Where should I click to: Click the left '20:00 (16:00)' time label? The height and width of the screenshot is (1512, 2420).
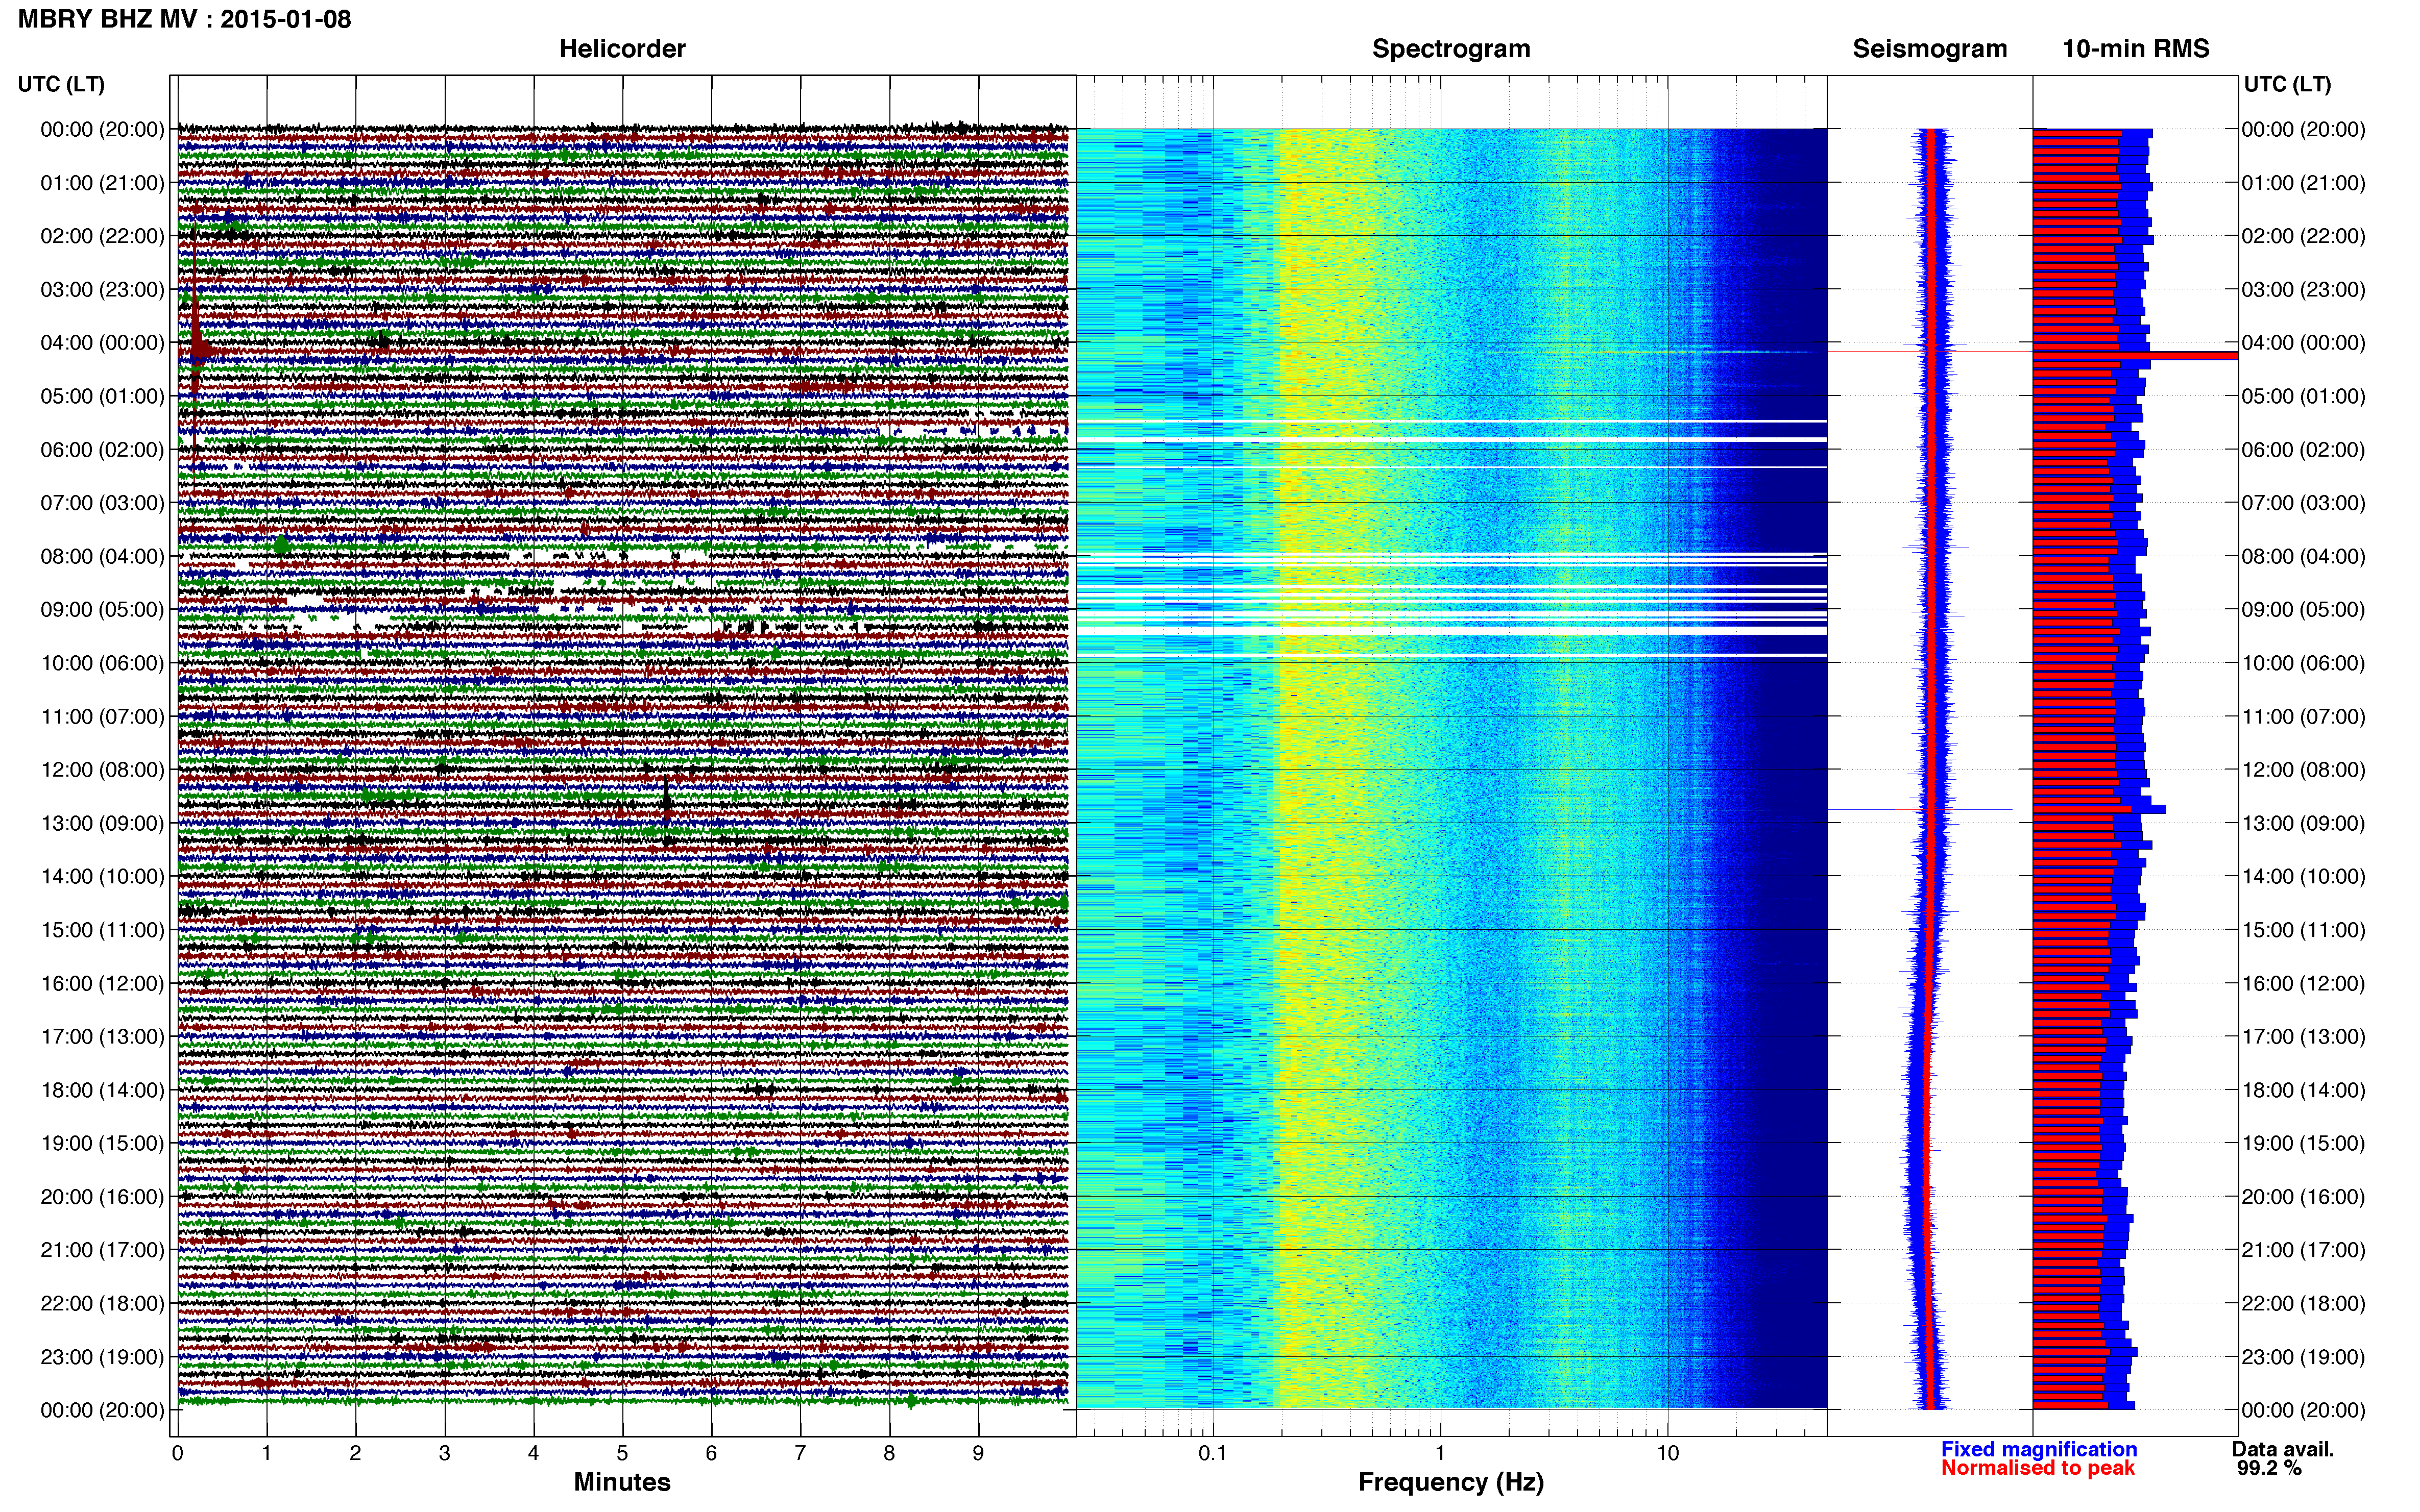coord(102,1196)
